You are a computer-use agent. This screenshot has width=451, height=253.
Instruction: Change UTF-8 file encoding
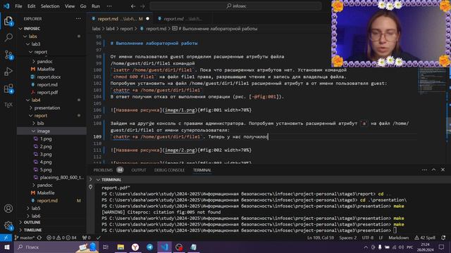(368, 238)
